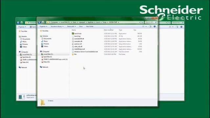The width and height of the screenshot is (210, 118).
Task: Toggle the preview pane icon in the rear window
Action: (177, 27)
